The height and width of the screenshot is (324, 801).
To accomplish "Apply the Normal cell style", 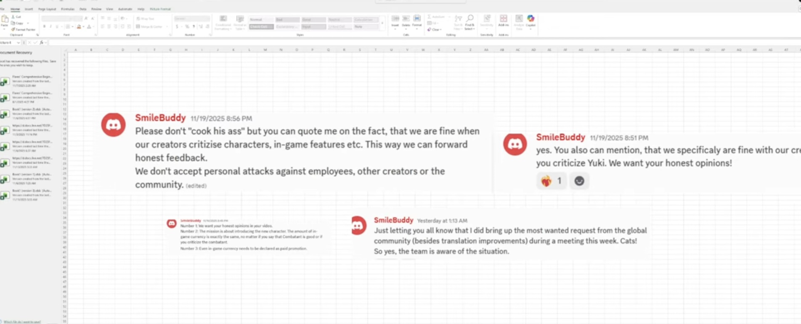I will pyautogui.click(x=261, y=19).
